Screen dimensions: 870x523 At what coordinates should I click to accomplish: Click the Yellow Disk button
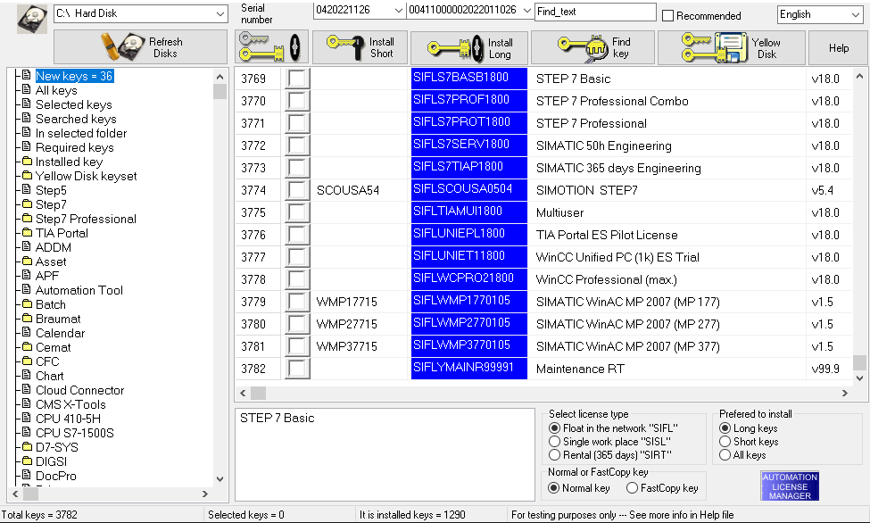732,47
